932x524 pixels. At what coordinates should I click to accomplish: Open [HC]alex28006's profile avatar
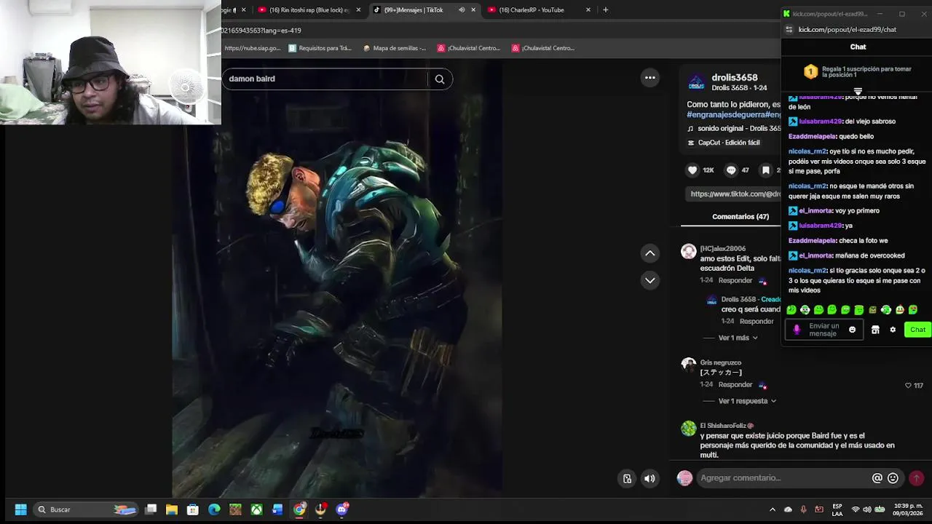click(x=689, y=252)
